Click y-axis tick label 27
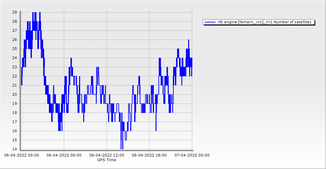 point(15,30)
